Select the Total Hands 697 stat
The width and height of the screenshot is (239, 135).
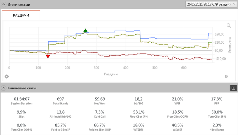click(60, 101)
